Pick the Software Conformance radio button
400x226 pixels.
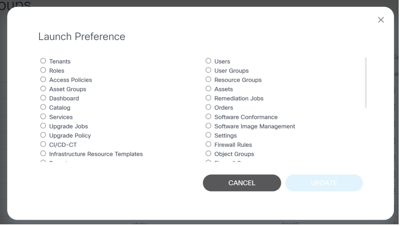point(208,116)
